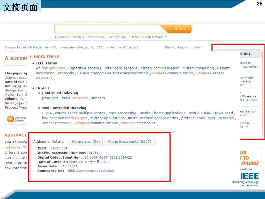Select 'Ad hoc networks' index term

pos(50,68)
